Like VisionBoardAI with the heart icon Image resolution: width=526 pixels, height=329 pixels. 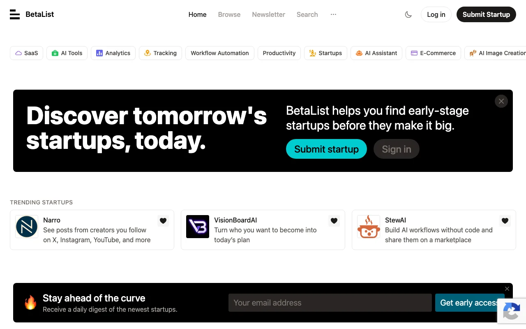point(334,221)
